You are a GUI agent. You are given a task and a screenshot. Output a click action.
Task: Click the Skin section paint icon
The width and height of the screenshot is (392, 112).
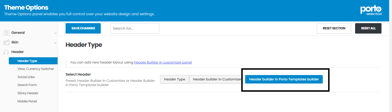[x=6, y=42]
